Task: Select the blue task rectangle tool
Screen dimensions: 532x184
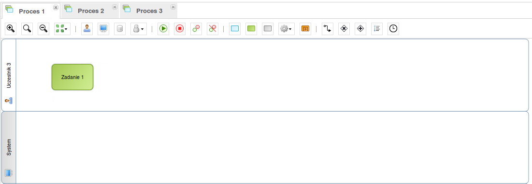Action: tap(235, 29)
